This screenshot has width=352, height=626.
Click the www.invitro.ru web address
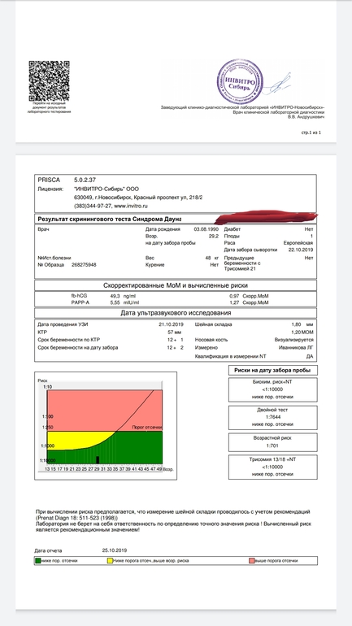[x=131, y=206]
